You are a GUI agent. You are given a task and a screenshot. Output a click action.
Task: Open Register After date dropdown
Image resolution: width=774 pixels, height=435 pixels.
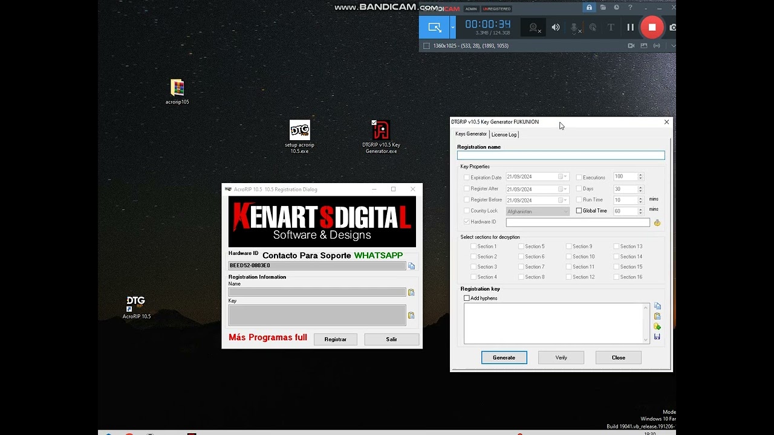pyautogui.click(x=563, y=188)
